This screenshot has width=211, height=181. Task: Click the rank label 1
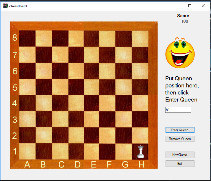point(15,151)
